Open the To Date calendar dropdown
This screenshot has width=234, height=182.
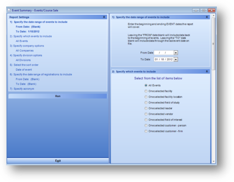tap(176, 60)
